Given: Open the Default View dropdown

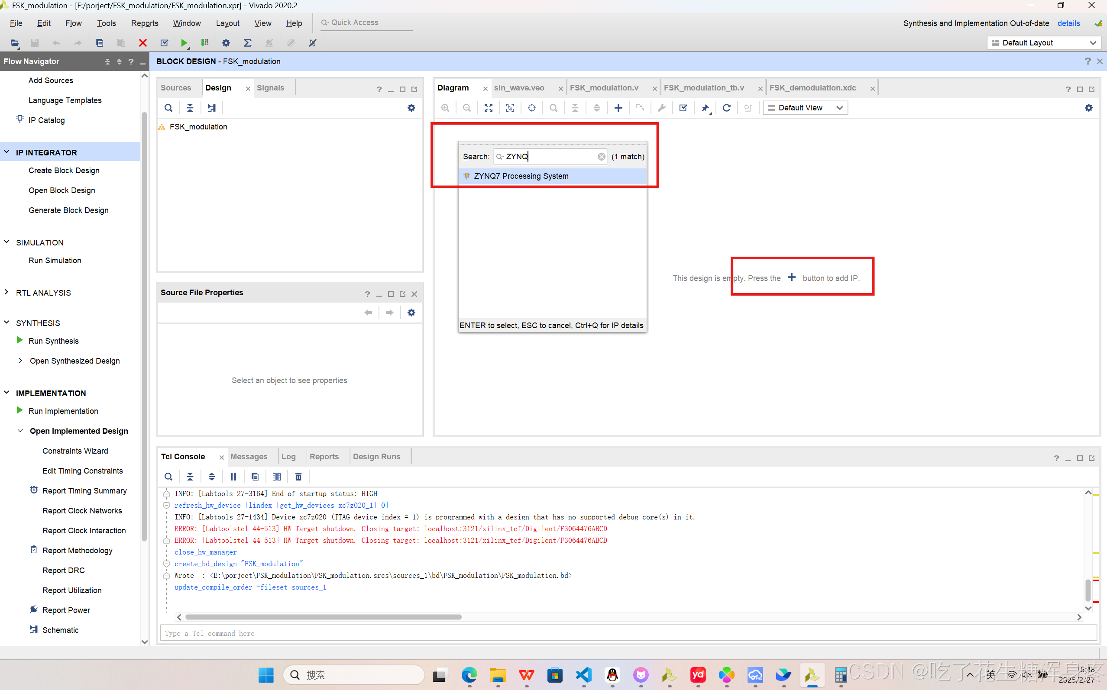Looking at the screenshot, I should (805, 108).
